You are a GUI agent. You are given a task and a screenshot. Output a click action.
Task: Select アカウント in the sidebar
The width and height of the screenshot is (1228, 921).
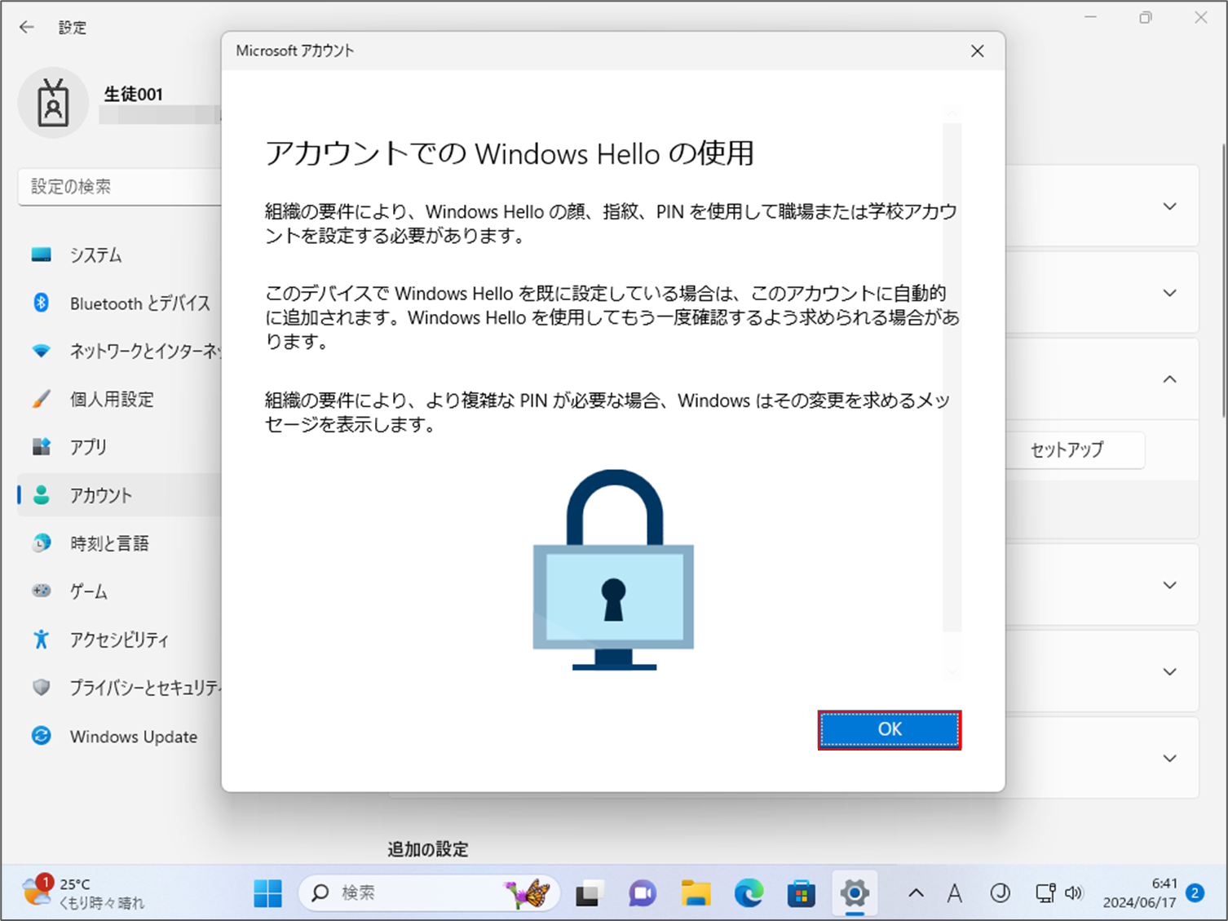pos(120,495)
